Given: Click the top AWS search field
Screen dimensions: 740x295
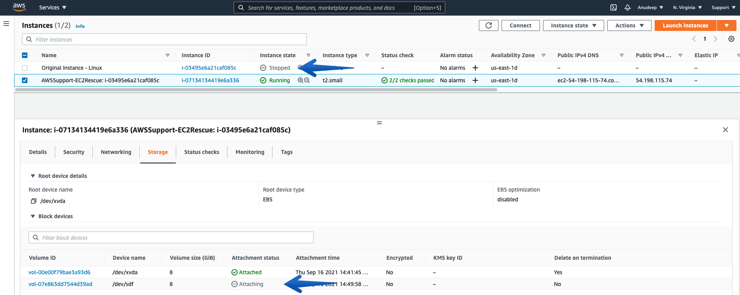Looking at the screenshot, I should 339,7.
